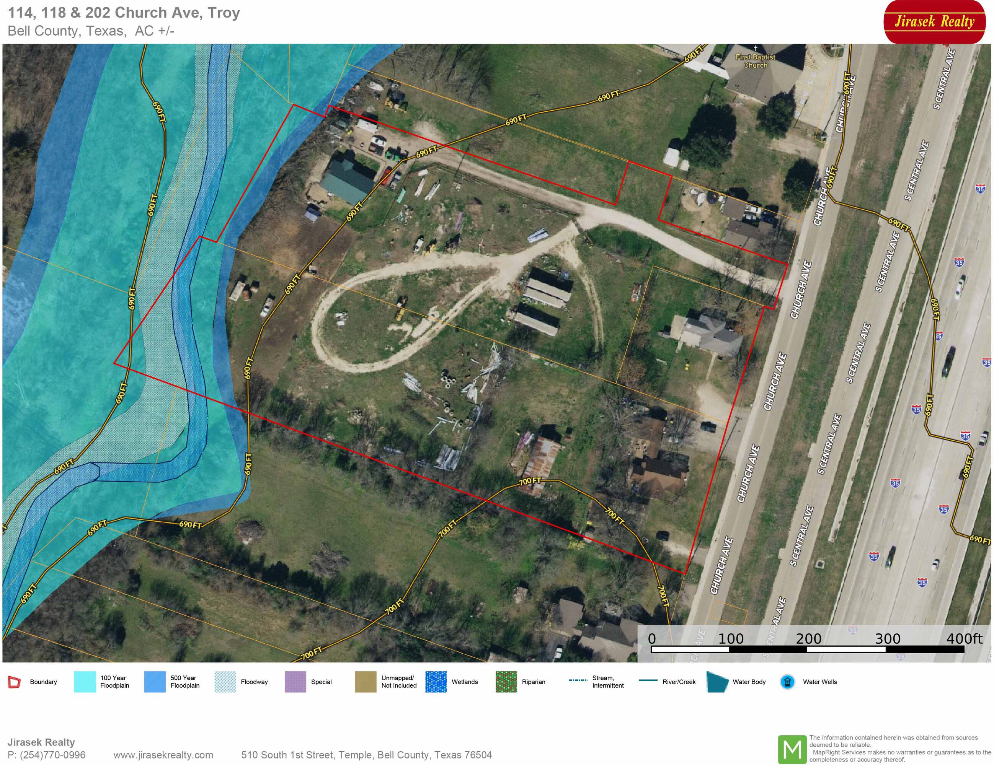Viewport: 994px width, 765px height.
Task: Click the 510 South 1st Street address
Action: tap(366, 755)
